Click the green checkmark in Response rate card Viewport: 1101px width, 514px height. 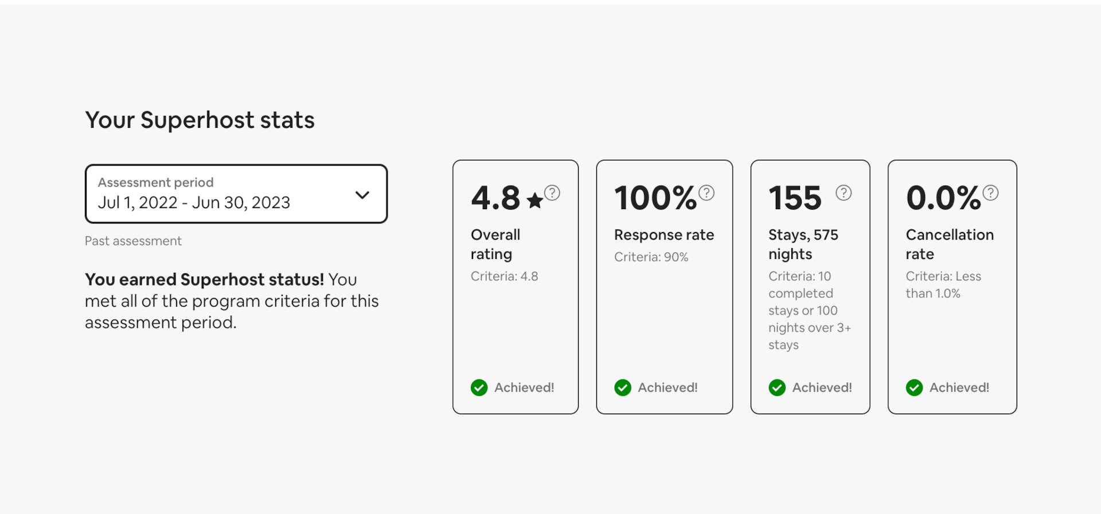tap(623, 388)
